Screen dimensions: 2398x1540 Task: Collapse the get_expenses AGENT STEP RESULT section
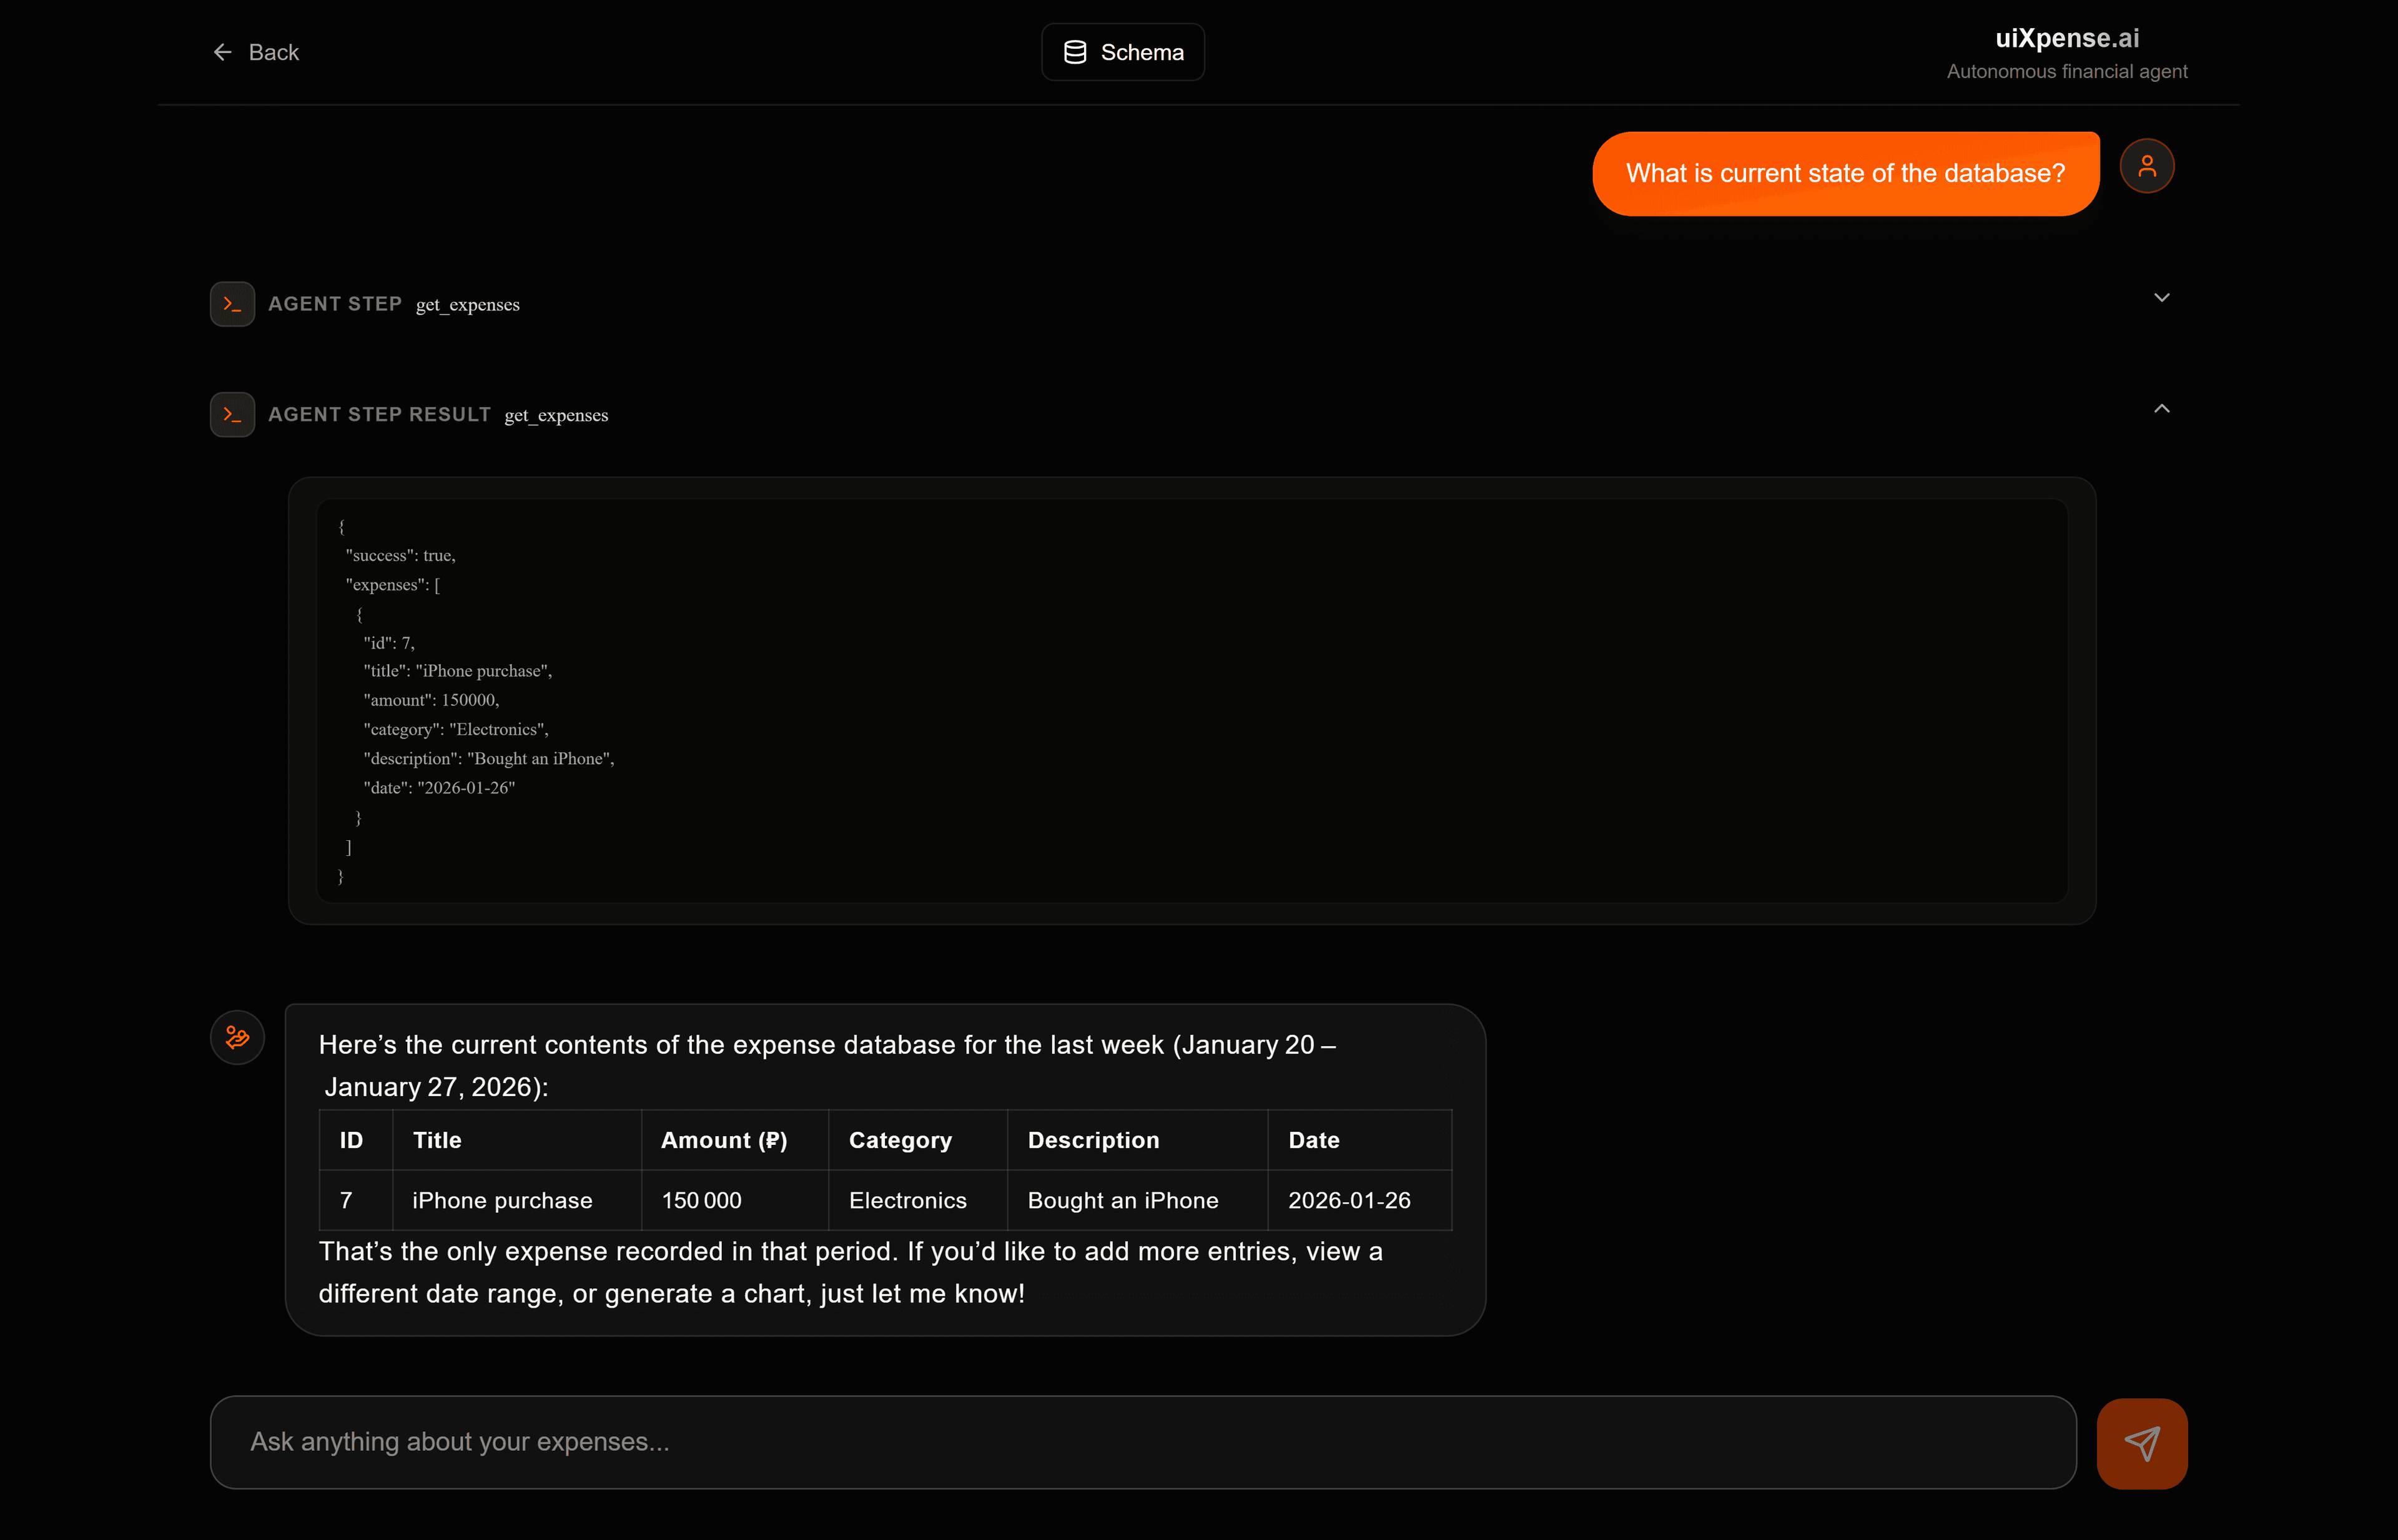click(2161, 408)
